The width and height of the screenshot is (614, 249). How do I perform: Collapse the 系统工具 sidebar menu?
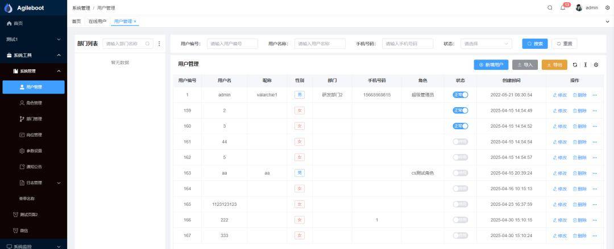(x=34, y=55)
